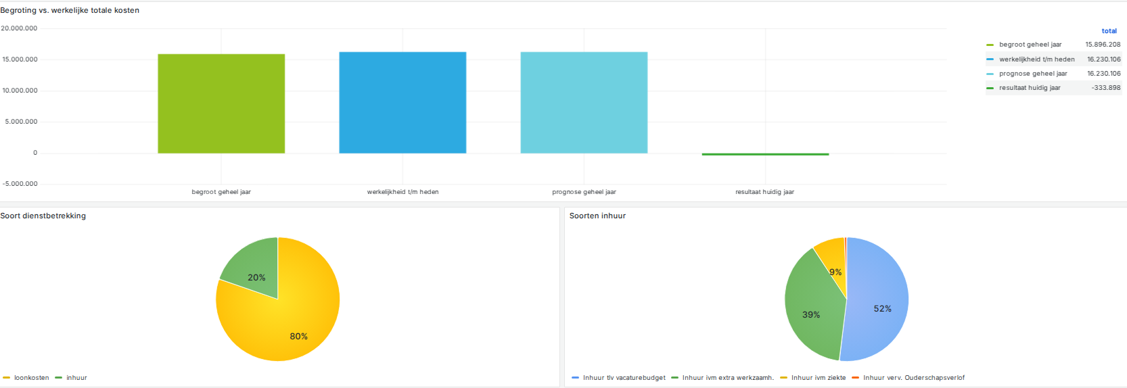Click y-axis tick 15.000.000
The height and width of the screenshot is (388, 1127).
point(20,59)
